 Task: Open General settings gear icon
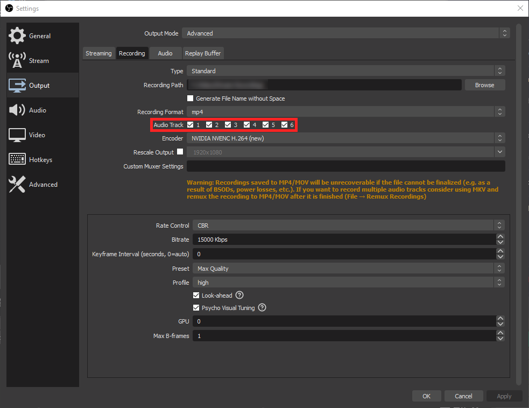[x=17, y=36]
